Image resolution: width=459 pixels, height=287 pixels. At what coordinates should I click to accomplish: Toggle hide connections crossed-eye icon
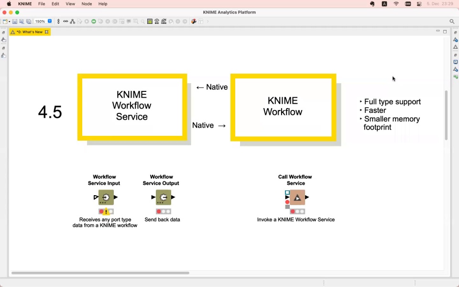point(164,22)
